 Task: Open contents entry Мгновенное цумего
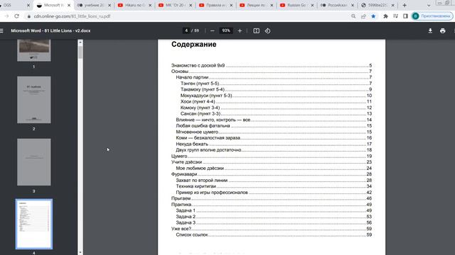[x=274, y=132]
